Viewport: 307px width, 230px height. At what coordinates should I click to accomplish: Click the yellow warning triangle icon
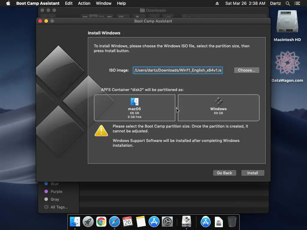[101, 131]
